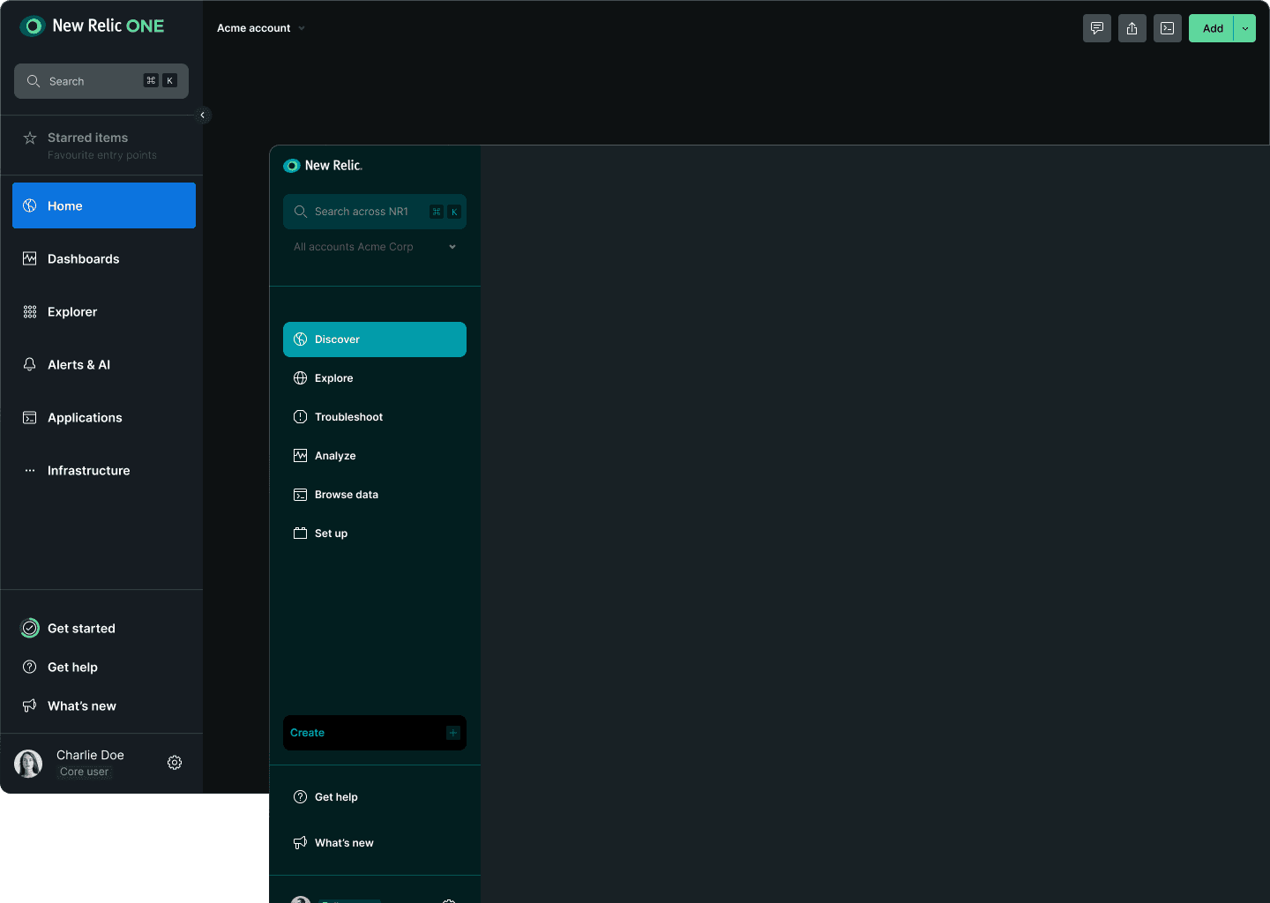1270x903 pixels.
Task: Open Alerts & AI in the sidebar
Action: [104, 364]
